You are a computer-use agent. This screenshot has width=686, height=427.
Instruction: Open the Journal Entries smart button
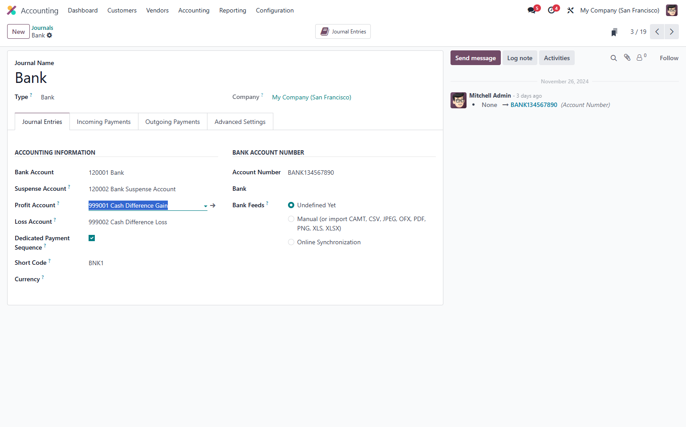343,32
